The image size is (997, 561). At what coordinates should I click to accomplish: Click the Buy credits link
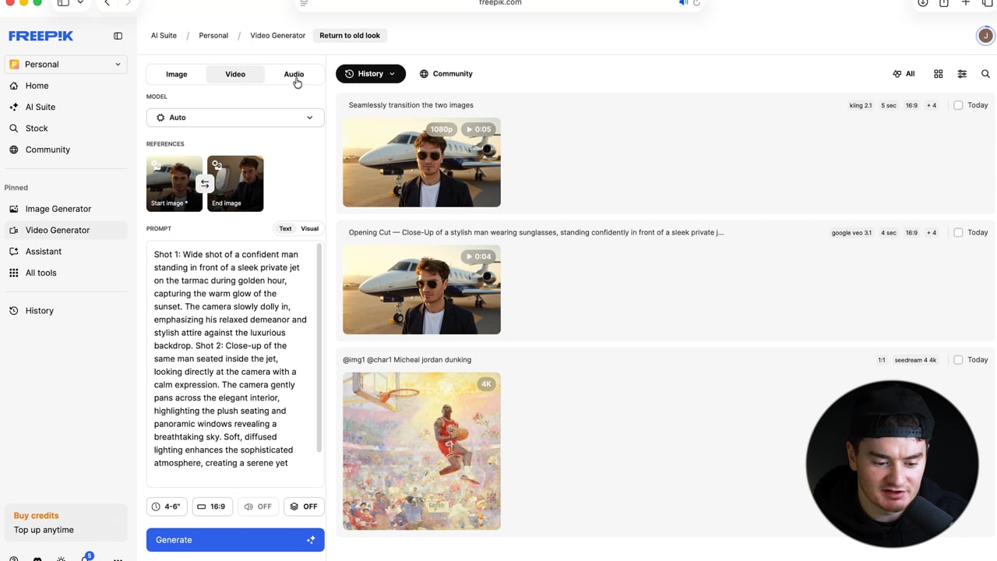coord(36,516)
